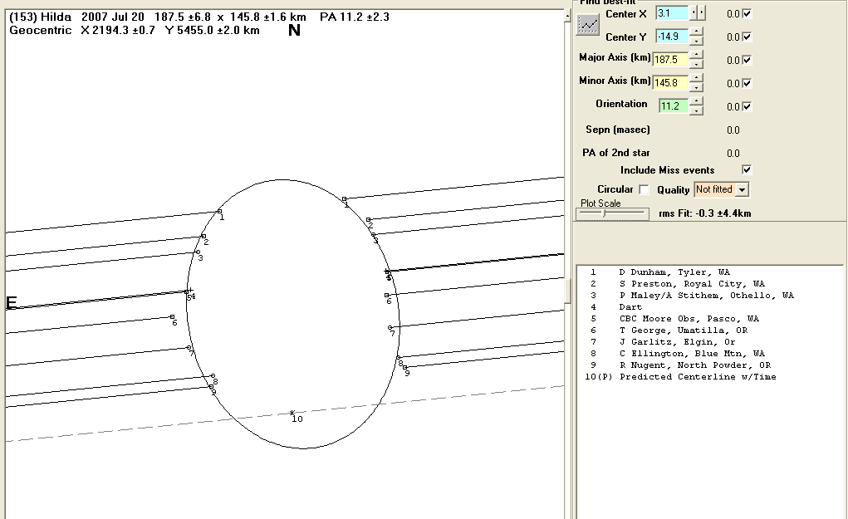848x519 pixels.
Task: Uncheck Include Miss events checkbox
Action: pos(747,169)
